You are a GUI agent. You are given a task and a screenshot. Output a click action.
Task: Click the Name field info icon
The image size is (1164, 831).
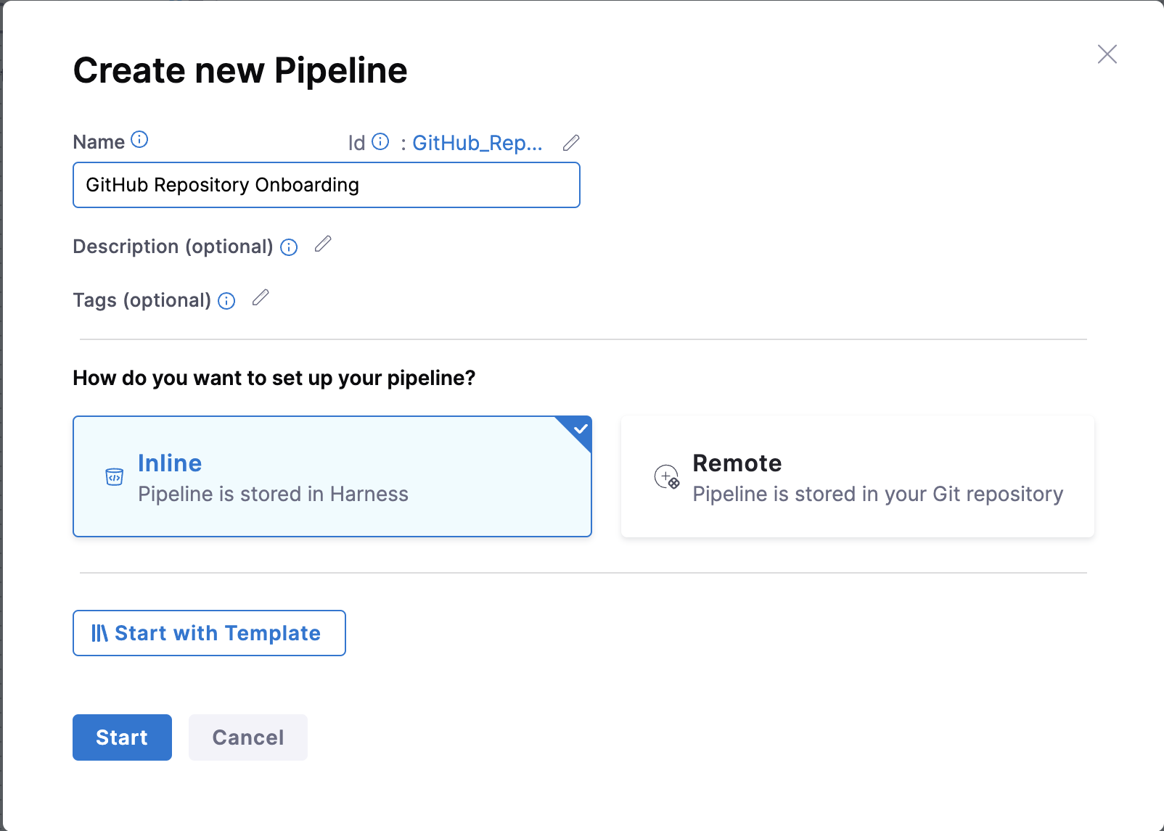(x=139, y=140)
